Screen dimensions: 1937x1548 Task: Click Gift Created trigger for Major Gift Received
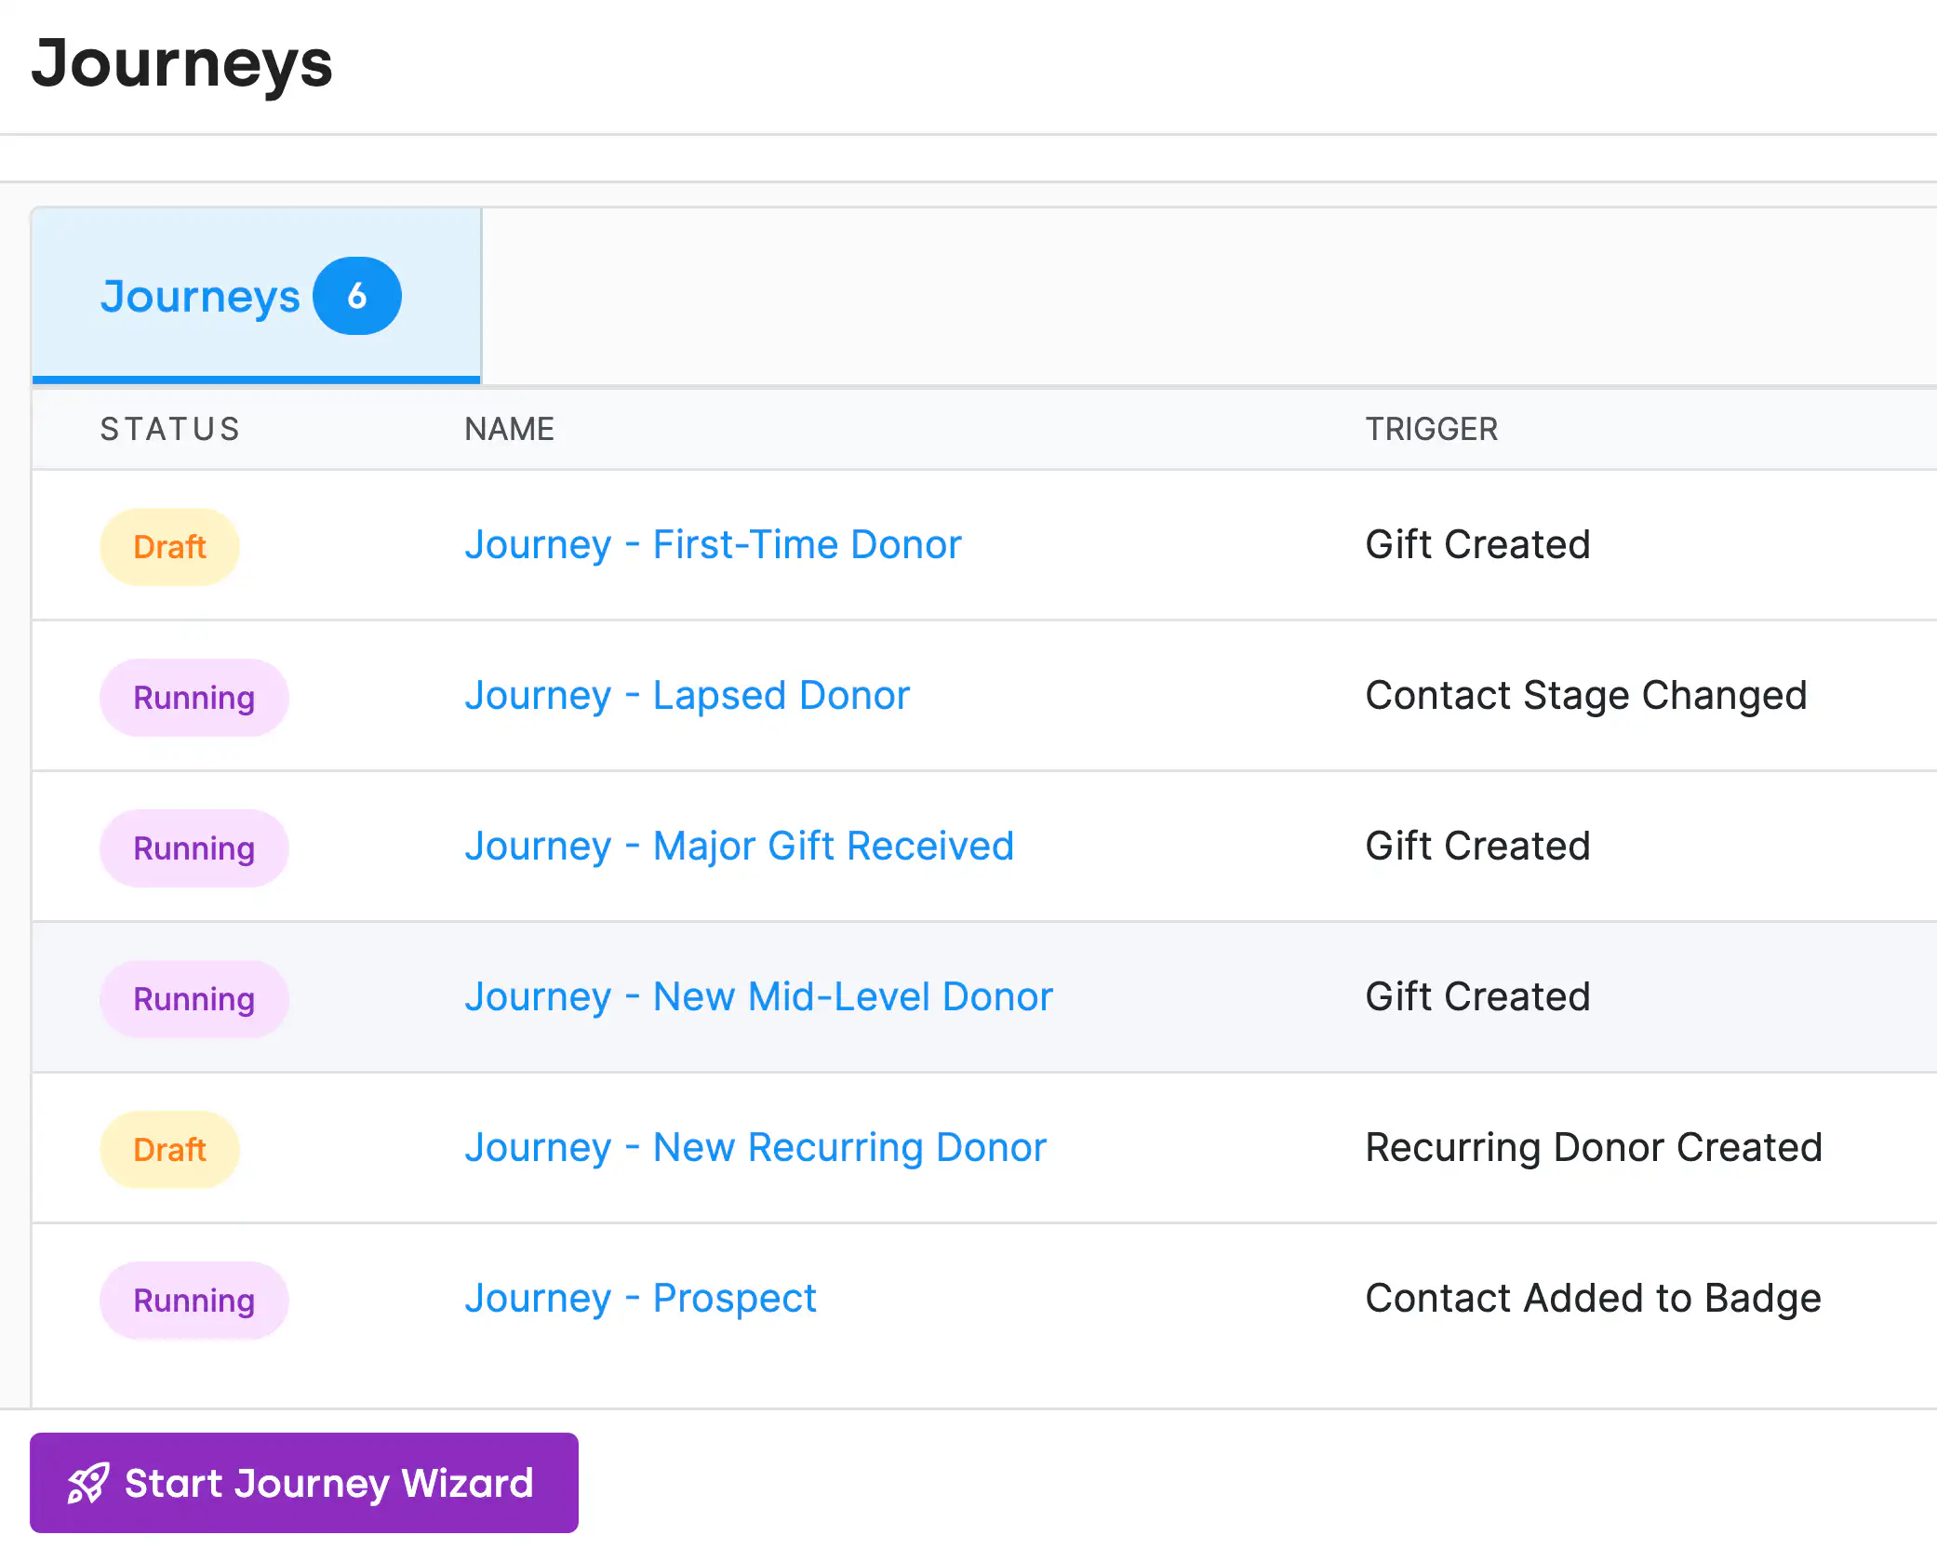pyautogui.click(x=1477, y=847)
